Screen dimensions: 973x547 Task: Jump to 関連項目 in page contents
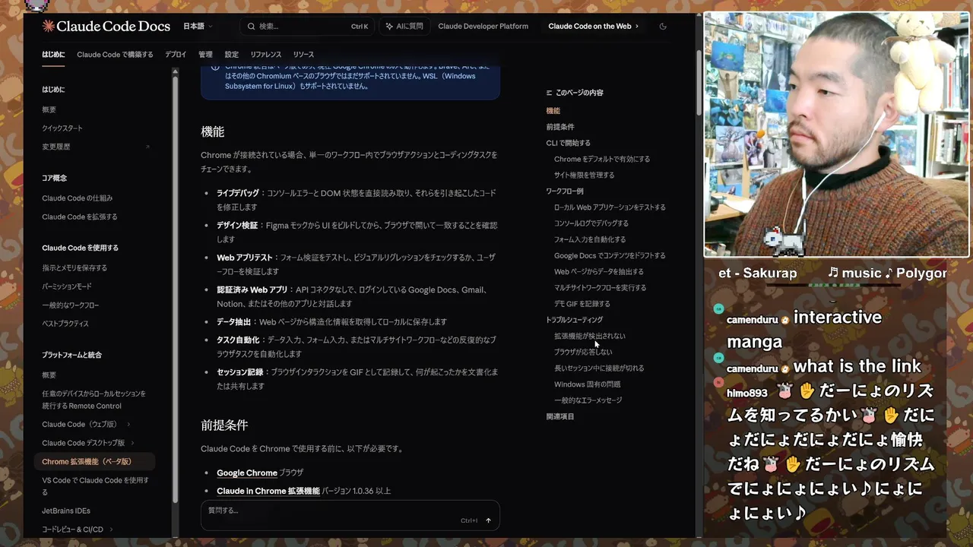(x=560, y=416)
